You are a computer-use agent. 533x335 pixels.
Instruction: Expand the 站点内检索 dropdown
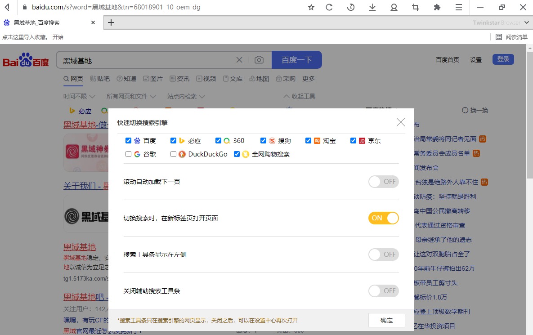(186, 96)
